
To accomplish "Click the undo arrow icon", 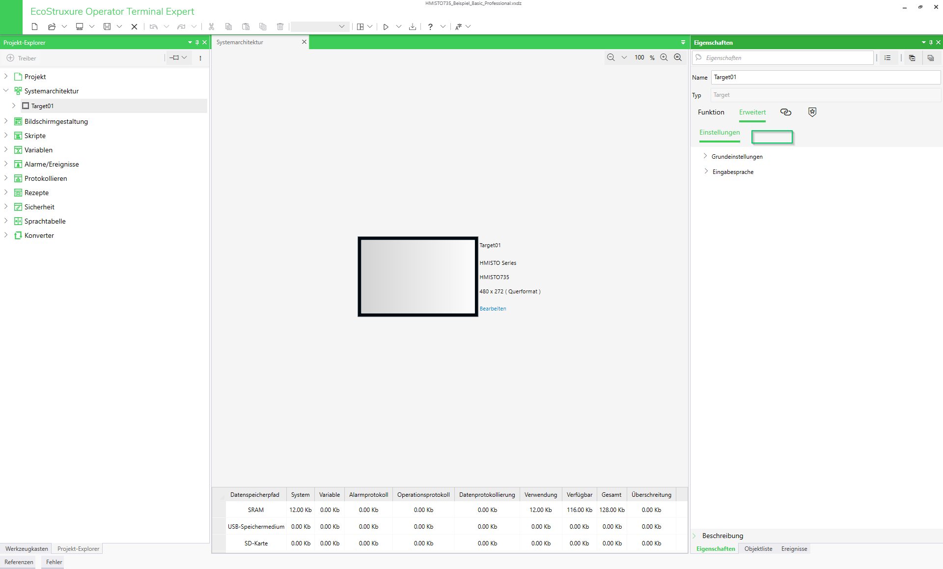I will 154,27.
